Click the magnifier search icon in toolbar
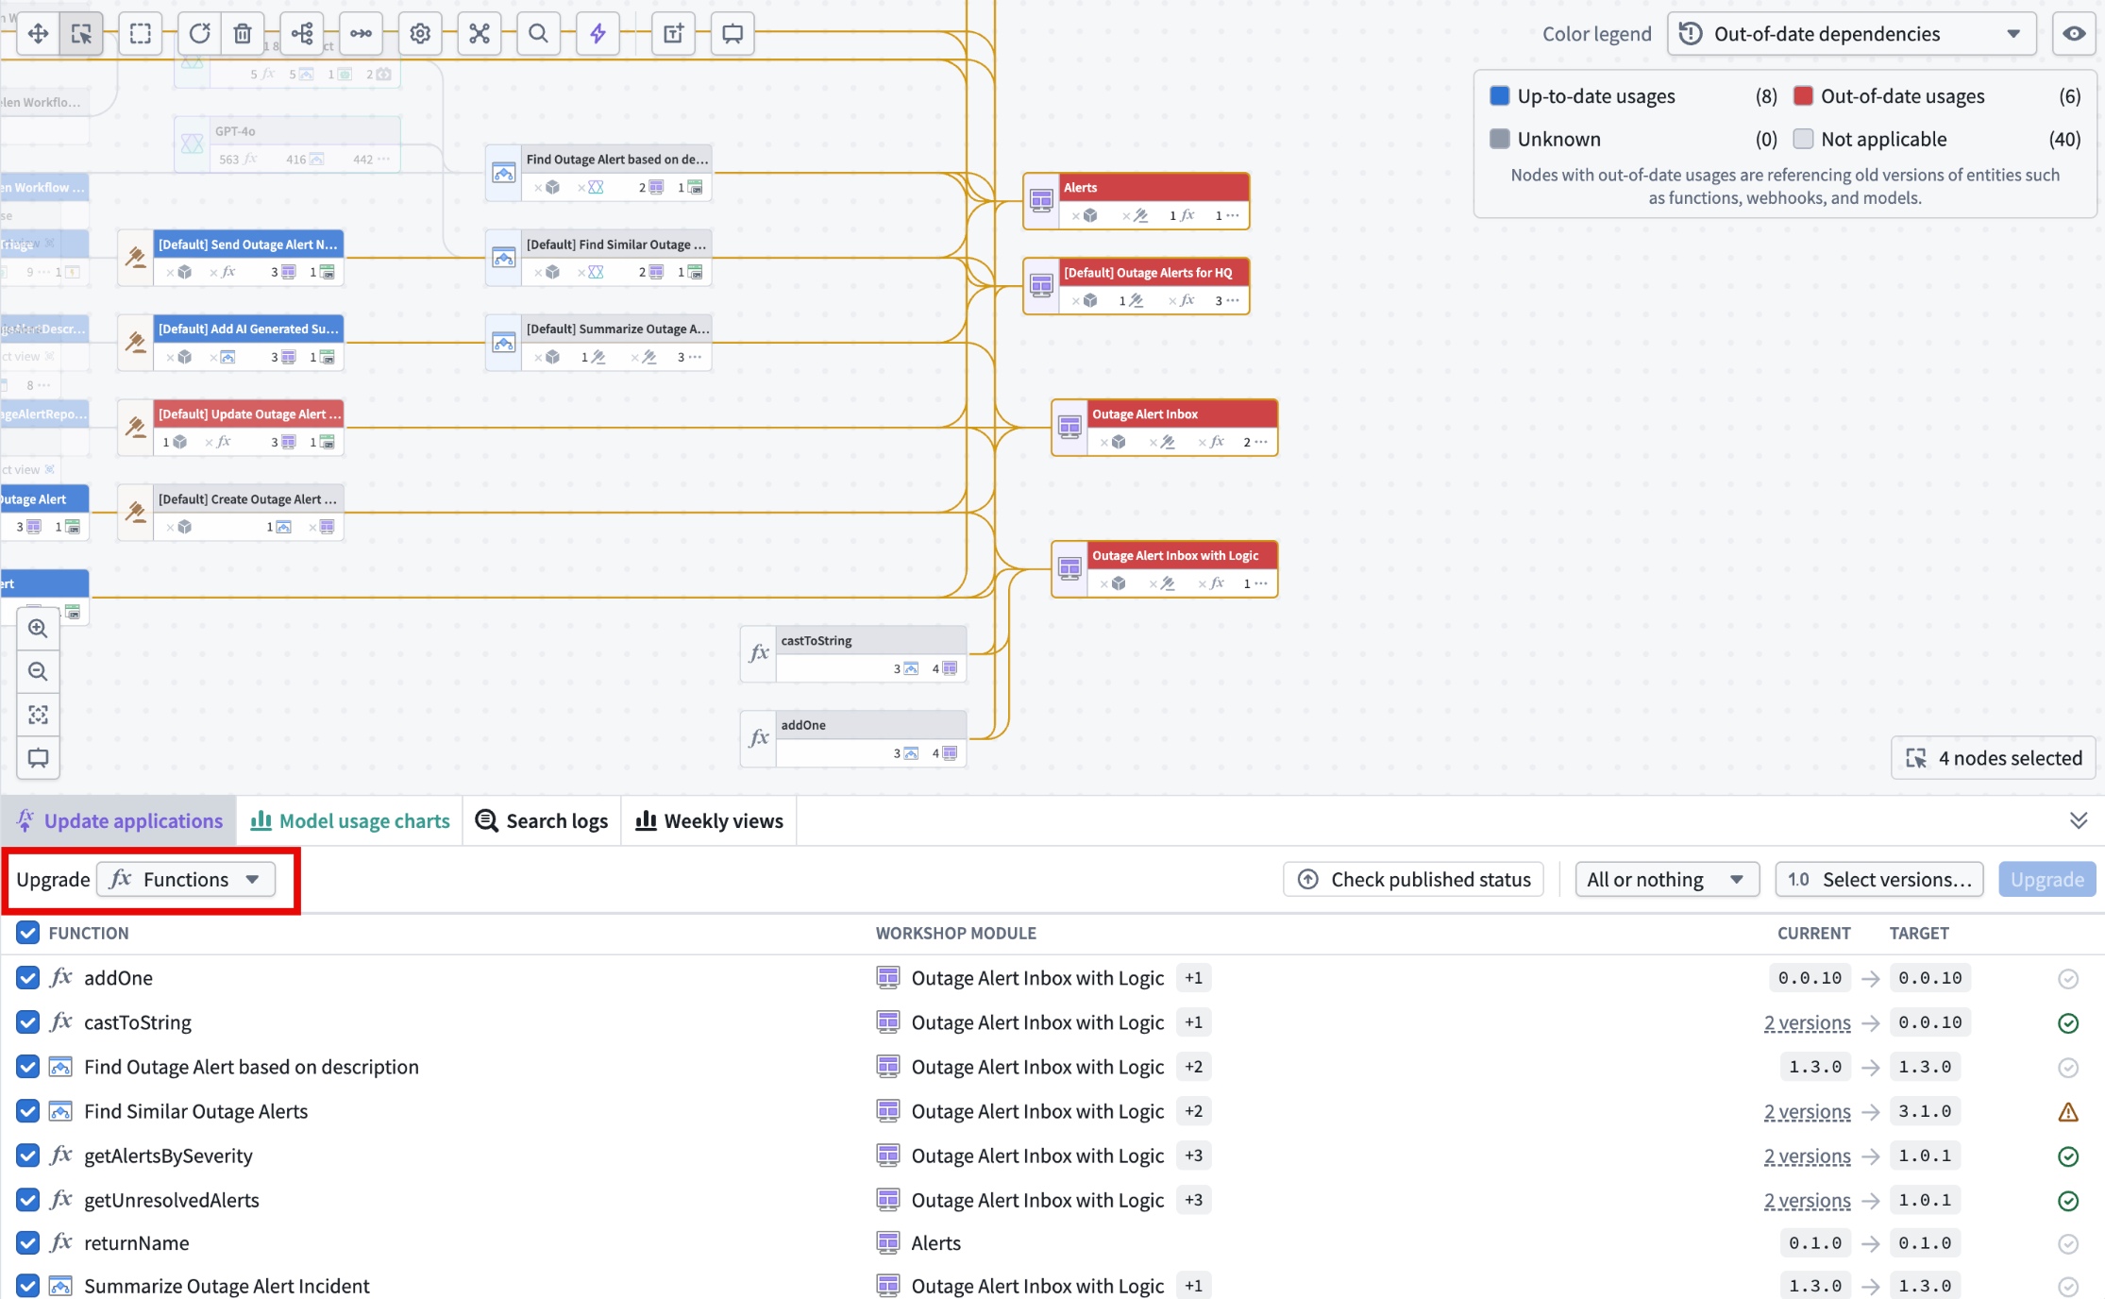 (538, 34)
